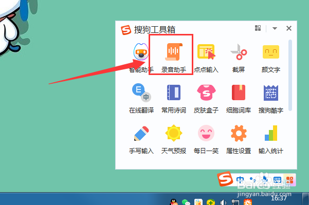Click the toolbox vertical scrollbar

pos(290,75)
